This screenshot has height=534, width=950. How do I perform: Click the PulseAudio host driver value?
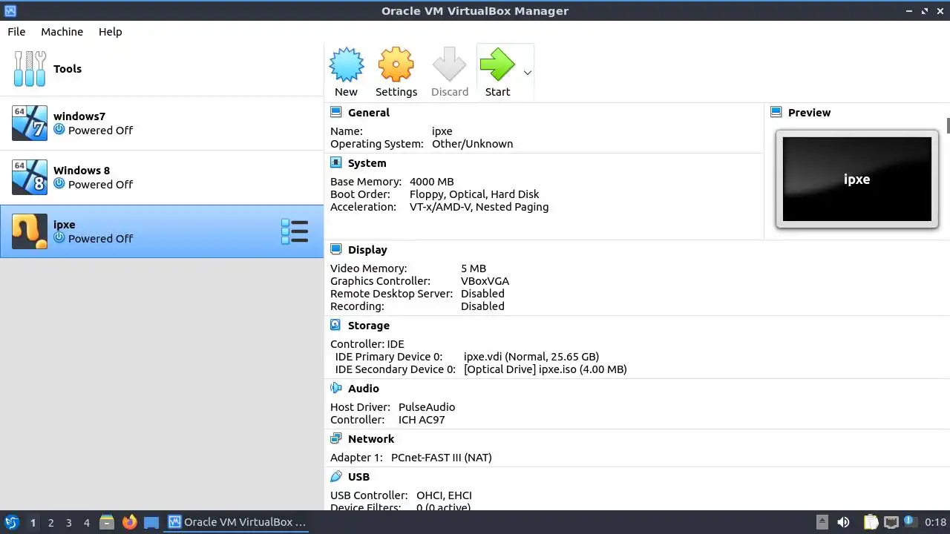click(427, 407)
